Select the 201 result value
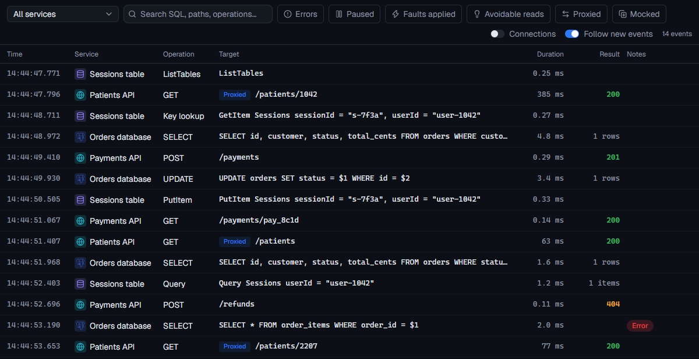Image resolution: width=699 pixels, height=359 pixels. click(613, 157)
